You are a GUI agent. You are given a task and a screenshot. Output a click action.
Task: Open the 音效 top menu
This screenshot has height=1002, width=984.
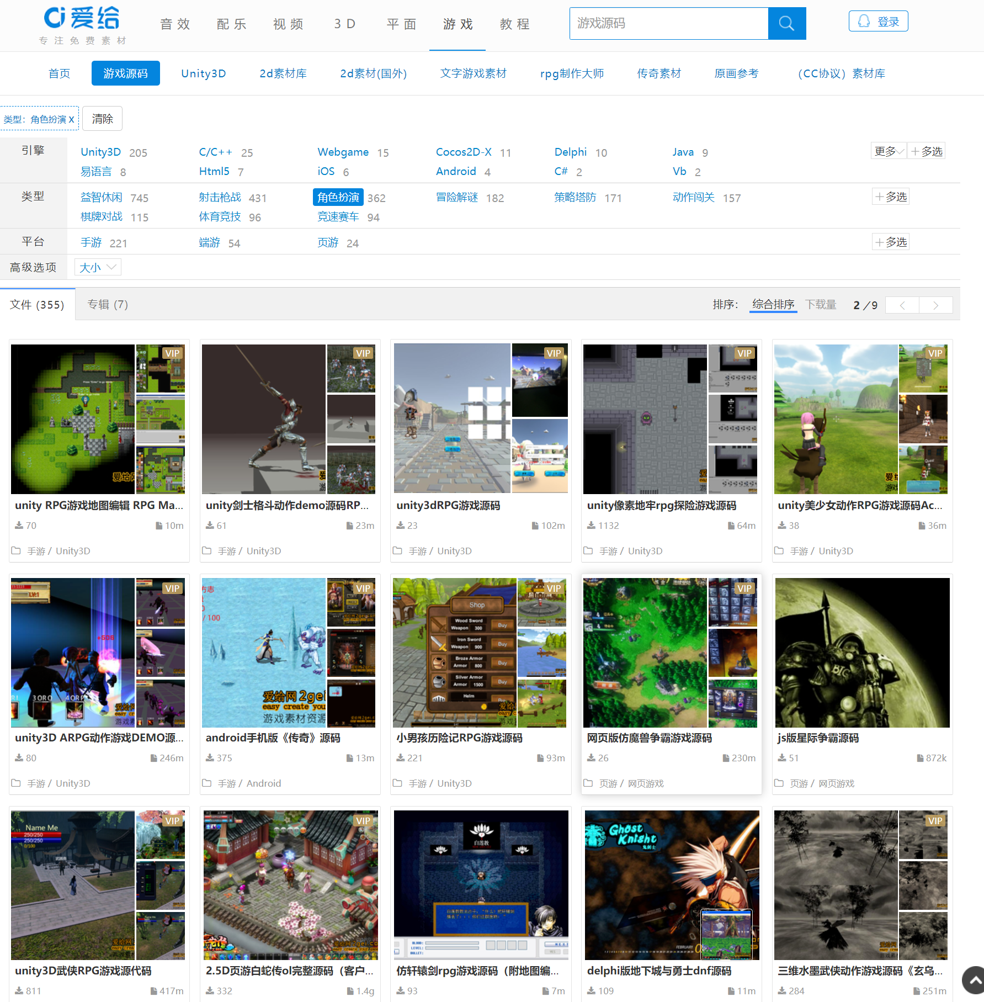[x=175, y=24]
